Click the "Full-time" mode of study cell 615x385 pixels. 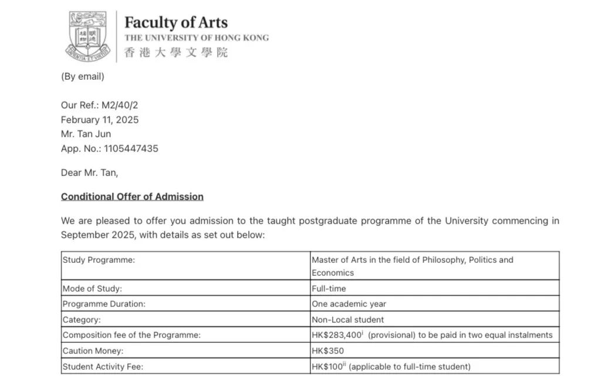(329, 289)
